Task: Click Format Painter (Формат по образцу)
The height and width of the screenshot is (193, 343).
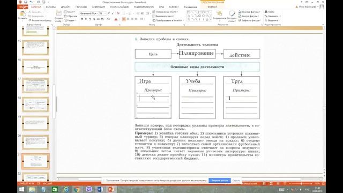Action: pos(40,20)
